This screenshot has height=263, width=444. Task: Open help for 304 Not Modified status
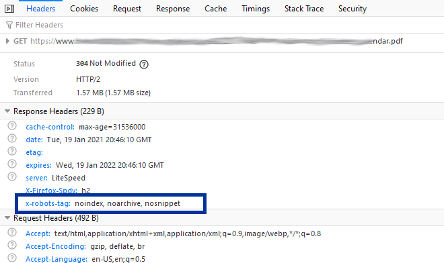(x=144, y=64)
